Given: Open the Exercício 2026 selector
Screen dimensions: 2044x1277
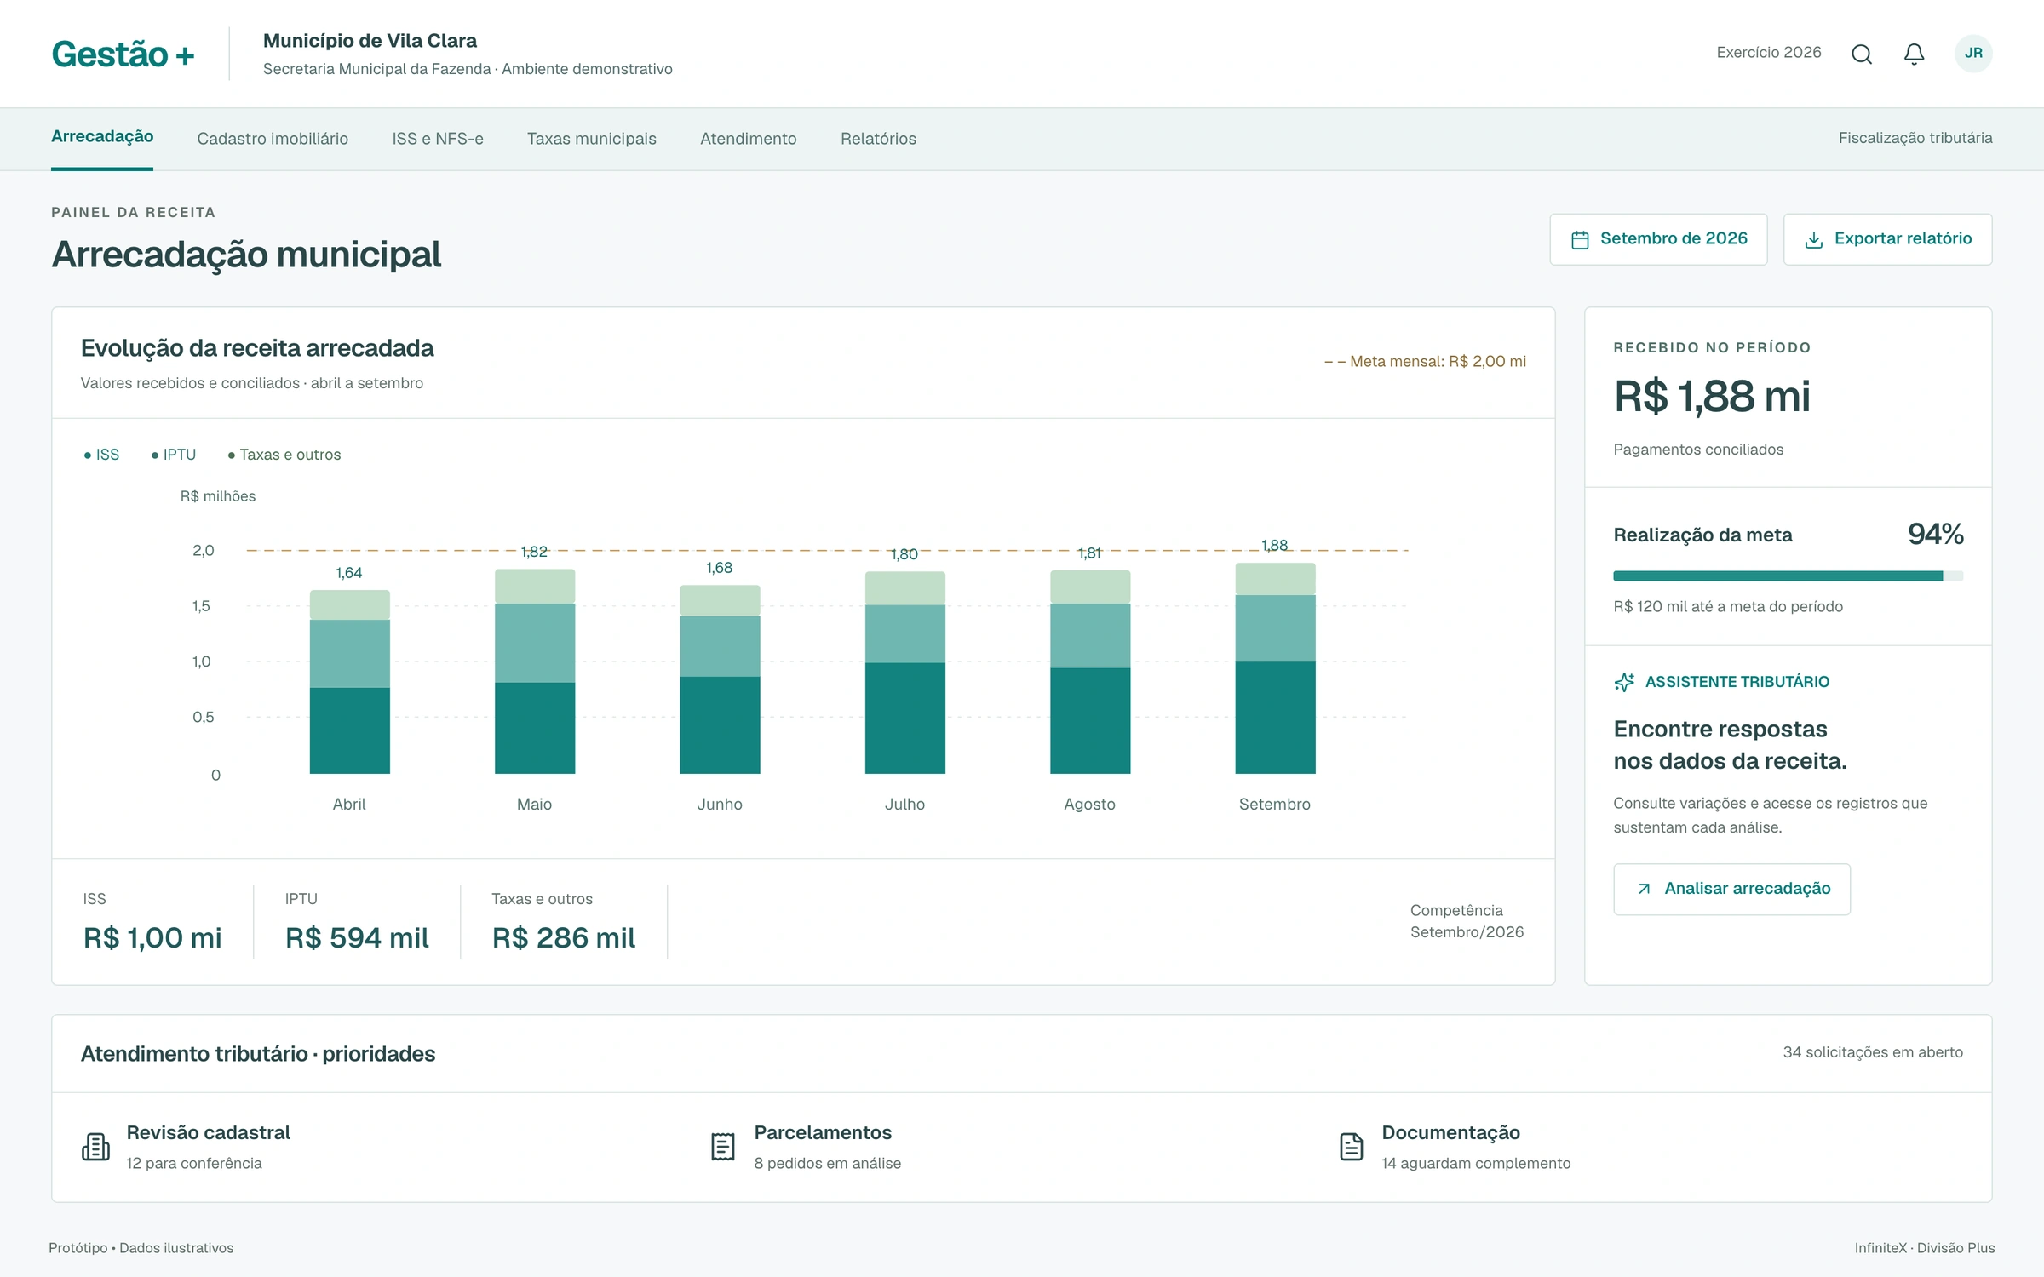Looking at the screenshot, I should (x=1769, y=53).
